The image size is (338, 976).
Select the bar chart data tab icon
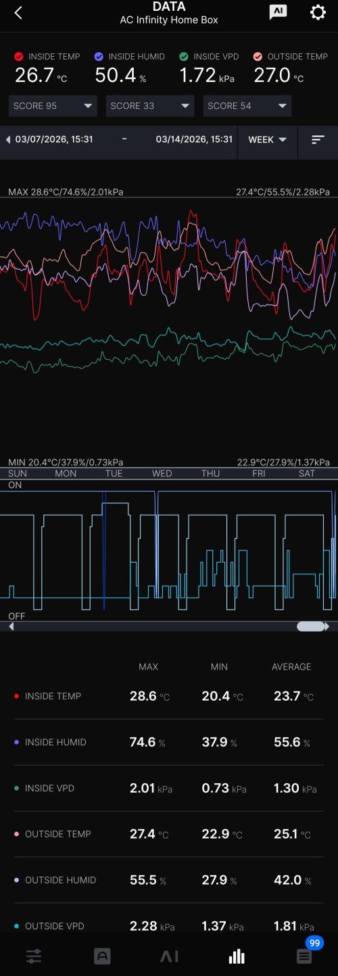[237, 956]
